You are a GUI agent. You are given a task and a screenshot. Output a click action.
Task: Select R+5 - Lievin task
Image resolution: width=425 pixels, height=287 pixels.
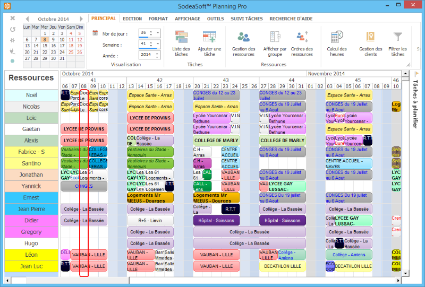click(x=150, y=220)
